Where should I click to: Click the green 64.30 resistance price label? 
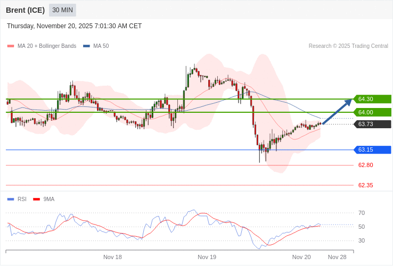pyautogui.click(x=372, y=99)
